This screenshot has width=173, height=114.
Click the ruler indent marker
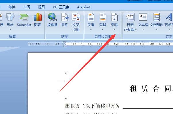coord(65,44)
